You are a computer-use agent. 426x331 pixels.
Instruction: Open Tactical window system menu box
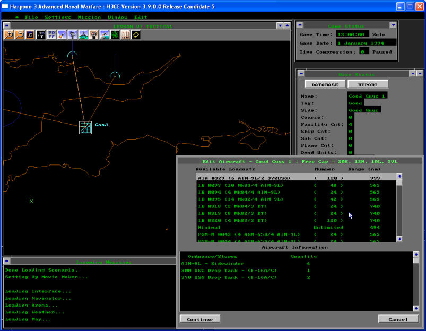click(7, 25)
